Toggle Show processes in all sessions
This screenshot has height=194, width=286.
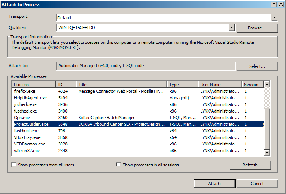(x=119, y=165)
